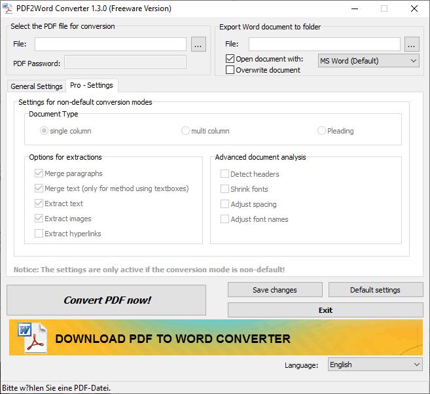Open the Language dropdown showing English

coord(375,365)
